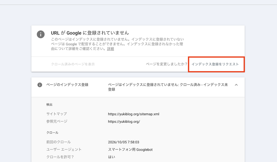Click the 前回のクロール label
The height and width of the screenshot is (162, 277).
(58, 142)
